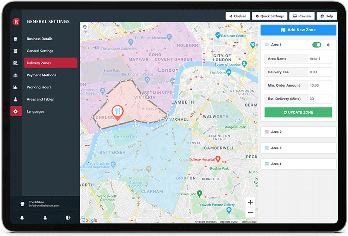Delete Area 1 with trash icon
Viewport: 348px width, 236px height.
coord(328,45)
